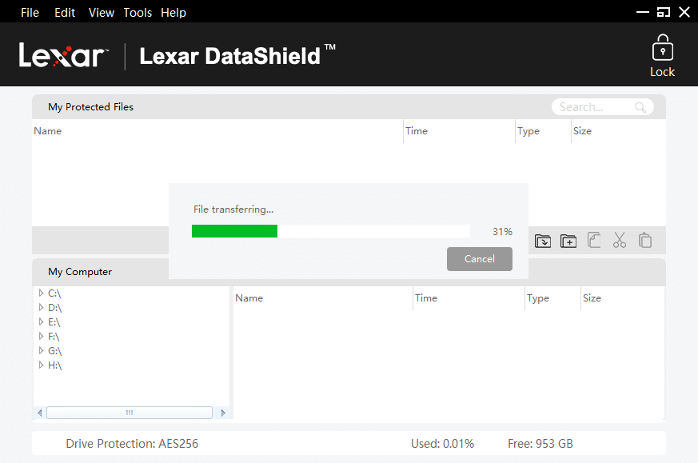
Task: Sort protected files by Name column
Action: point(48,131)
